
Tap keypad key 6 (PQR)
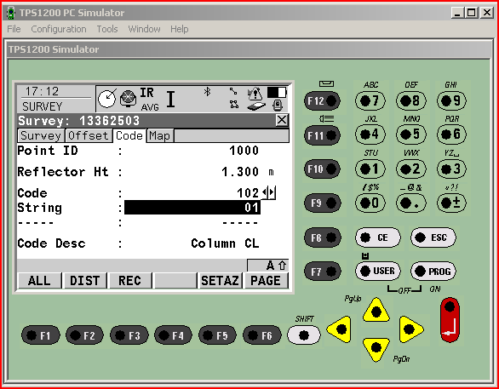point(451,134)
